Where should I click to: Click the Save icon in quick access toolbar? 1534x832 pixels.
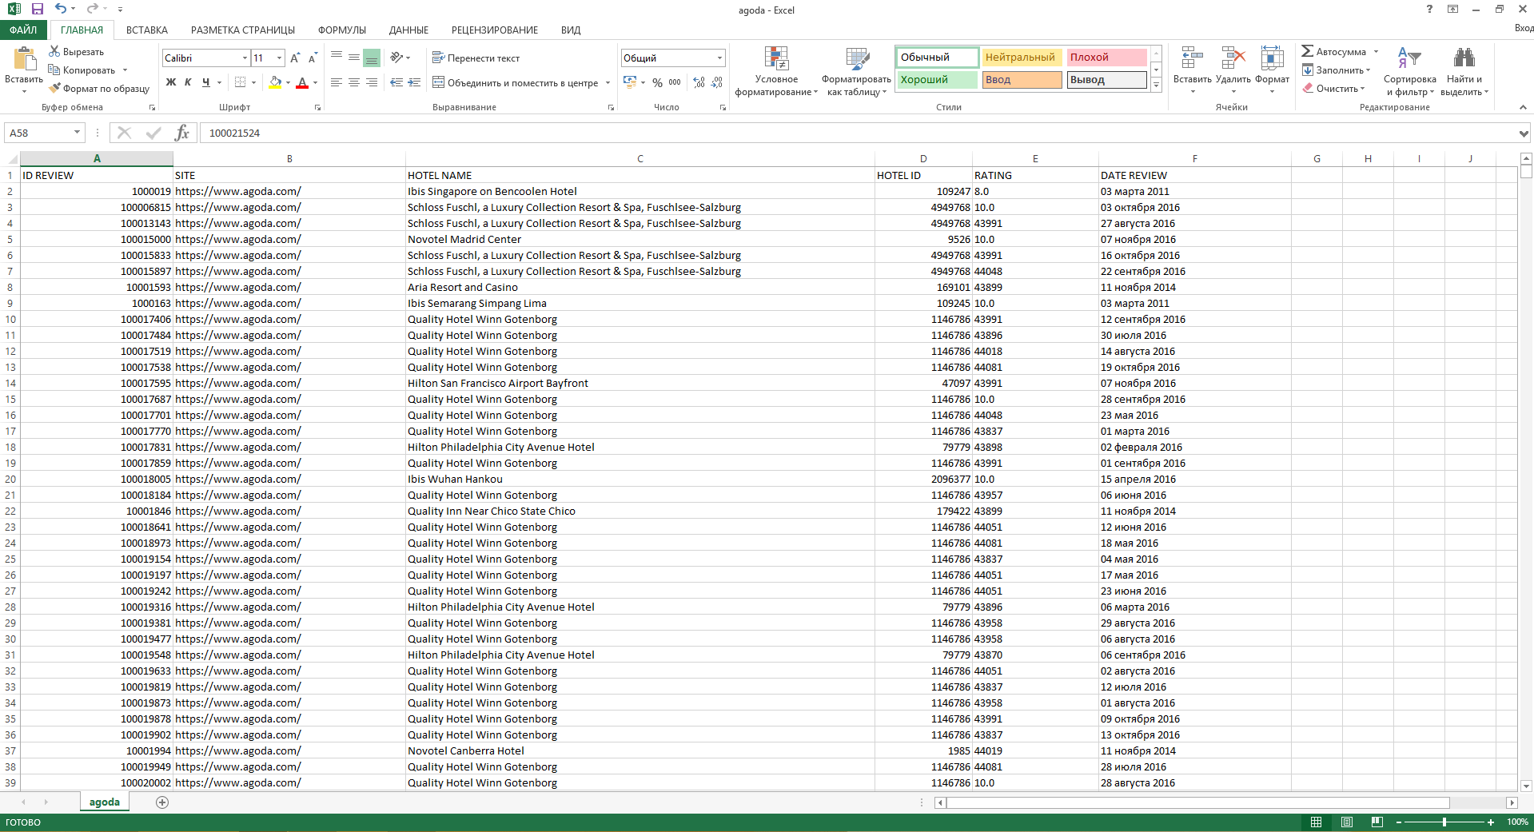38,9
